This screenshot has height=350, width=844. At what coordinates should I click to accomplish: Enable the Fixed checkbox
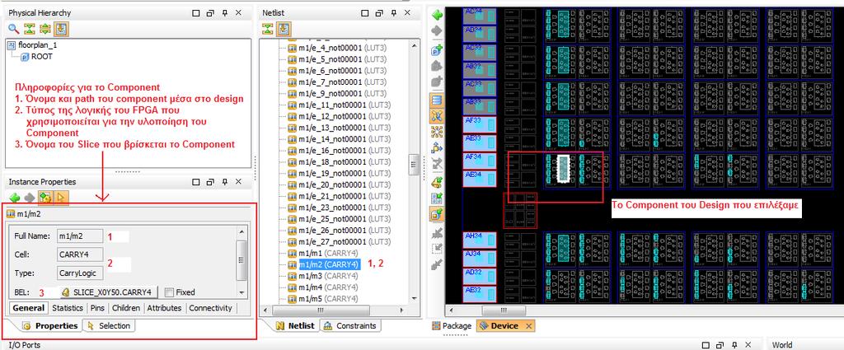pos(170,292)
